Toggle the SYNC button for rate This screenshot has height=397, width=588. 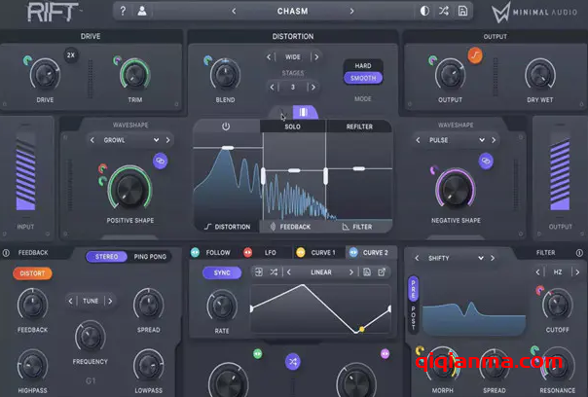pyautogui.click(x=222, y=272)
